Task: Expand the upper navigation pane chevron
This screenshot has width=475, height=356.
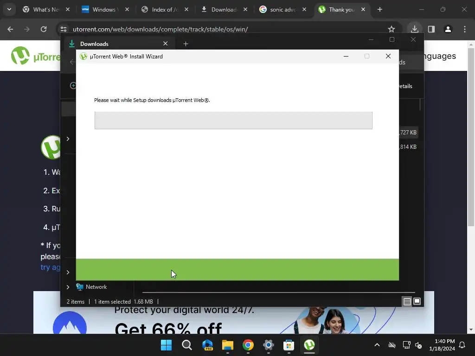Action: tap(68, 139)
